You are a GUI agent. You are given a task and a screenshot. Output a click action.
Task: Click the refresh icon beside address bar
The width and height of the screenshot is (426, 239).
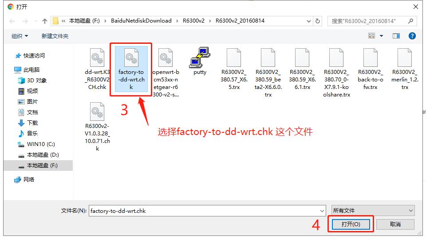[x=318, y=21]
